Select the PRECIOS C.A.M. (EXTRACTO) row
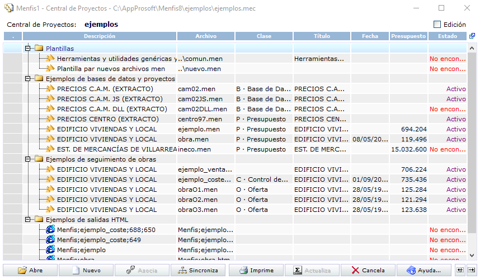Screen dimensions: 480x279 pos(235,89)
